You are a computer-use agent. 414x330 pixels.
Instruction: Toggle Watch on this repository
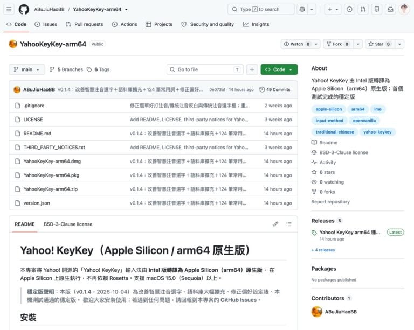(x=297, y=44)
